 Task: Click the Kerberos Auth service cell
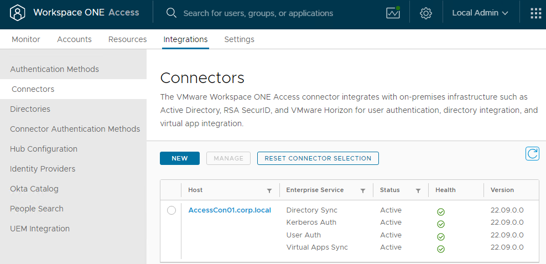311,222
